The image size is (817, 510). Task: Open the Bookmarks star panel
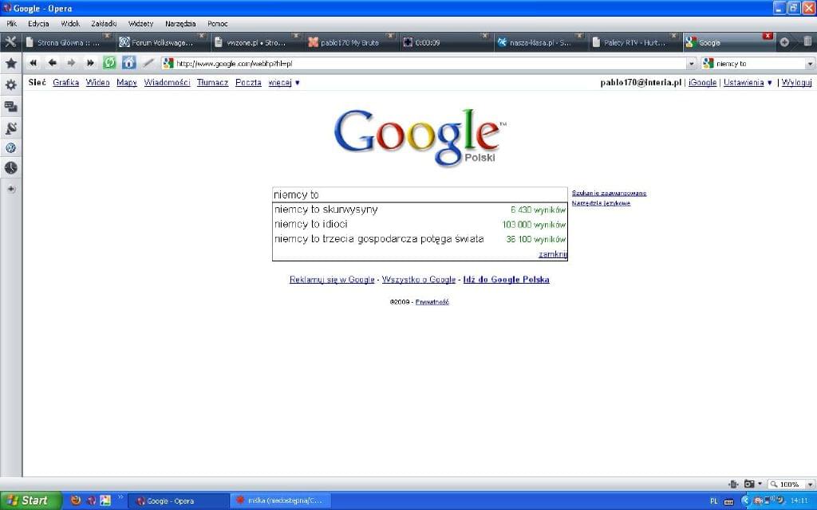pos(10,64)
